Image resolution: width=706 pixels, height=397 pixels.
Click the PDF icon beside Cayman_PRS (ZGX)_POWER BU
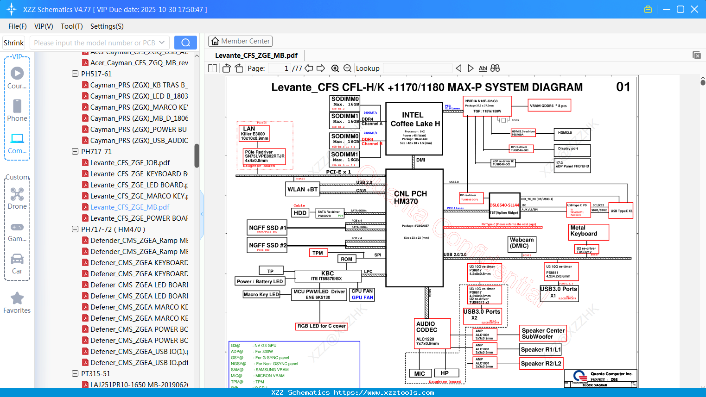pos(85,129)
